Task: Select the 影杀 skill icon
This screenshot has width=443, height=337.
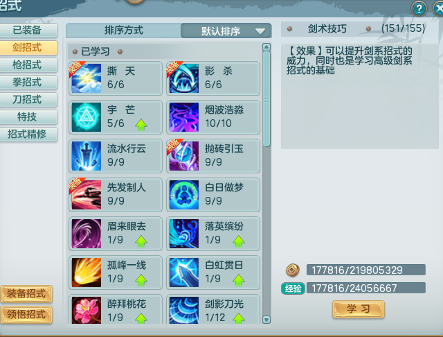Action: click(x=184, y=78)
